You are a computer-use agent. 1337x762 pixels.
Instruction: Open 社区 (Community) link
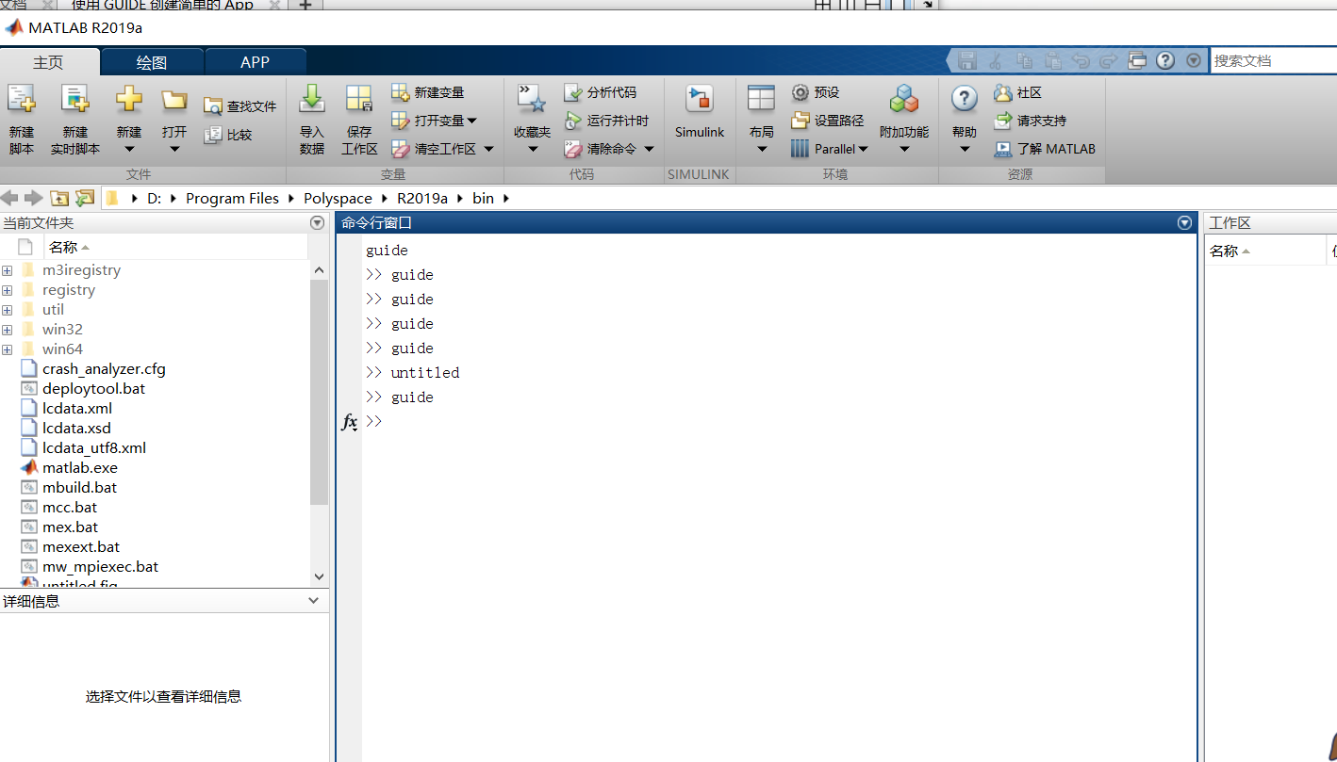1017,92
